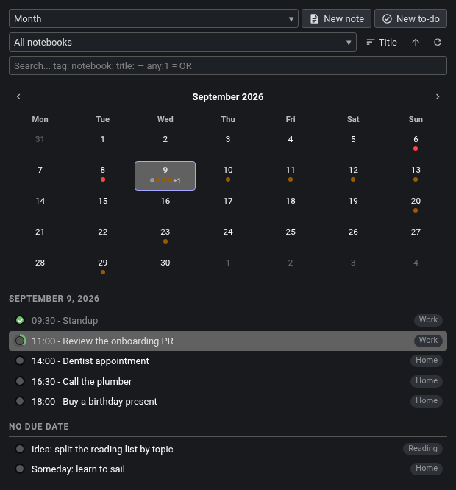Focus the search field
This screenshot has height=490, width=456.
pyautogui.click(x=228, y=65)
